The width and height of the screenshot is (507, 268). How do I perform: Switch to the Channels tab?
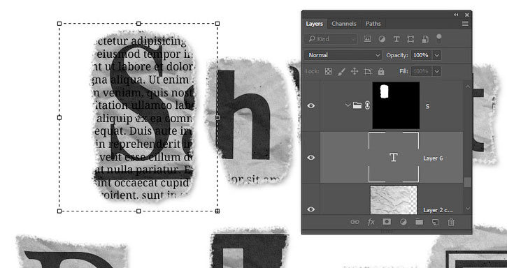(344, 24)
